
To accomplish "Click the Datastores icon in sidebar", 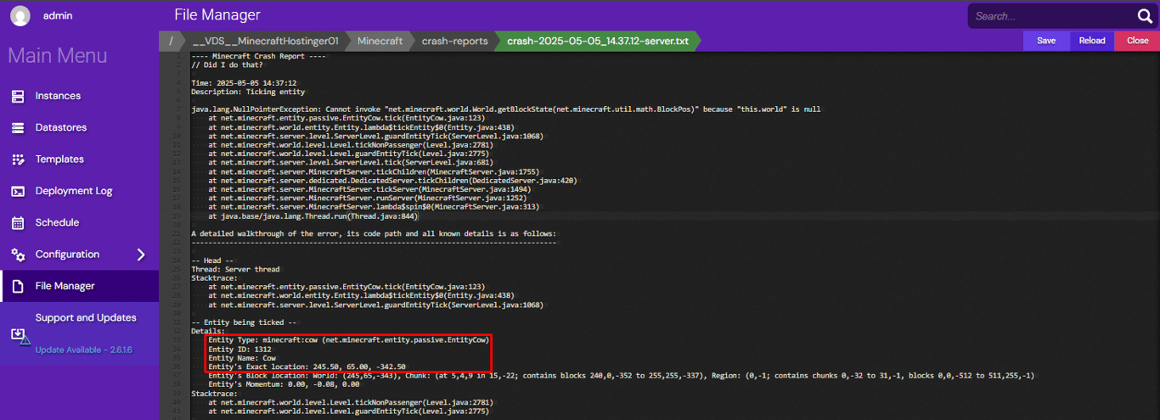I will [x=18, y=127].
